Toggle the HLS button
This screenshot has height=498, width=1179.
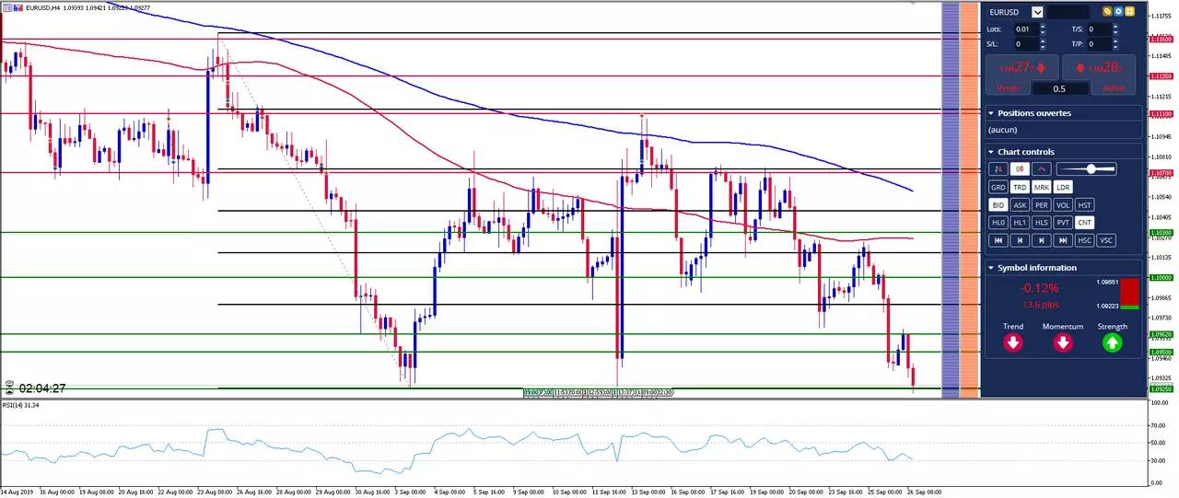[x=1042, y=223]
